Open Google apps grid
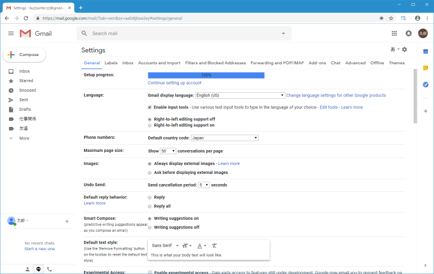The width and height of the screenshot is (434, 274). pyautogui.click(x=395, y=33)
